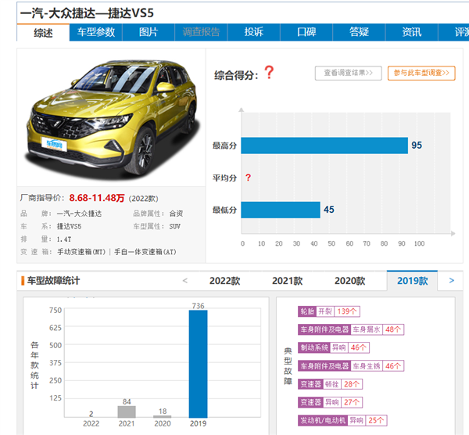
Task: Select the greyed 调查报告 tab
Action: (x=202, y=32)
